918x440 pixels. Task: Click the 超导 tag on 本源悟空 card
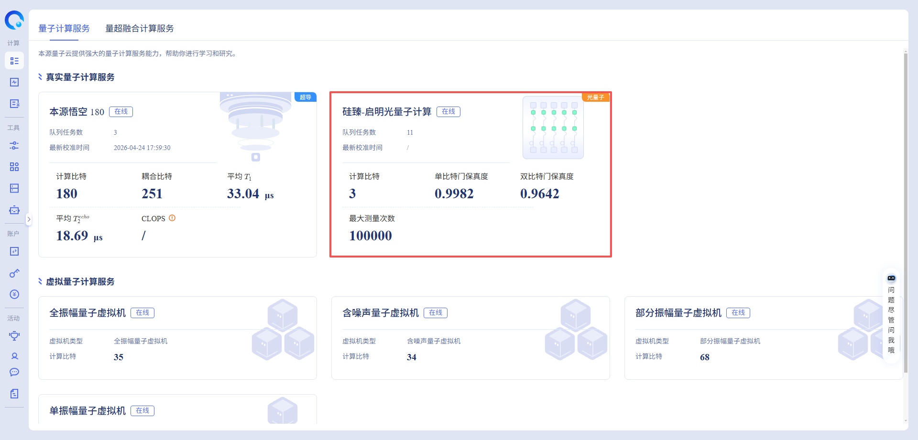click(x=306, y=97)
